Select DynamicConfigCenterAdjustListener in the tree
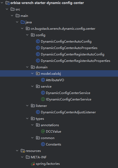This screenshot has width=118, height=168. click(68, 112)
